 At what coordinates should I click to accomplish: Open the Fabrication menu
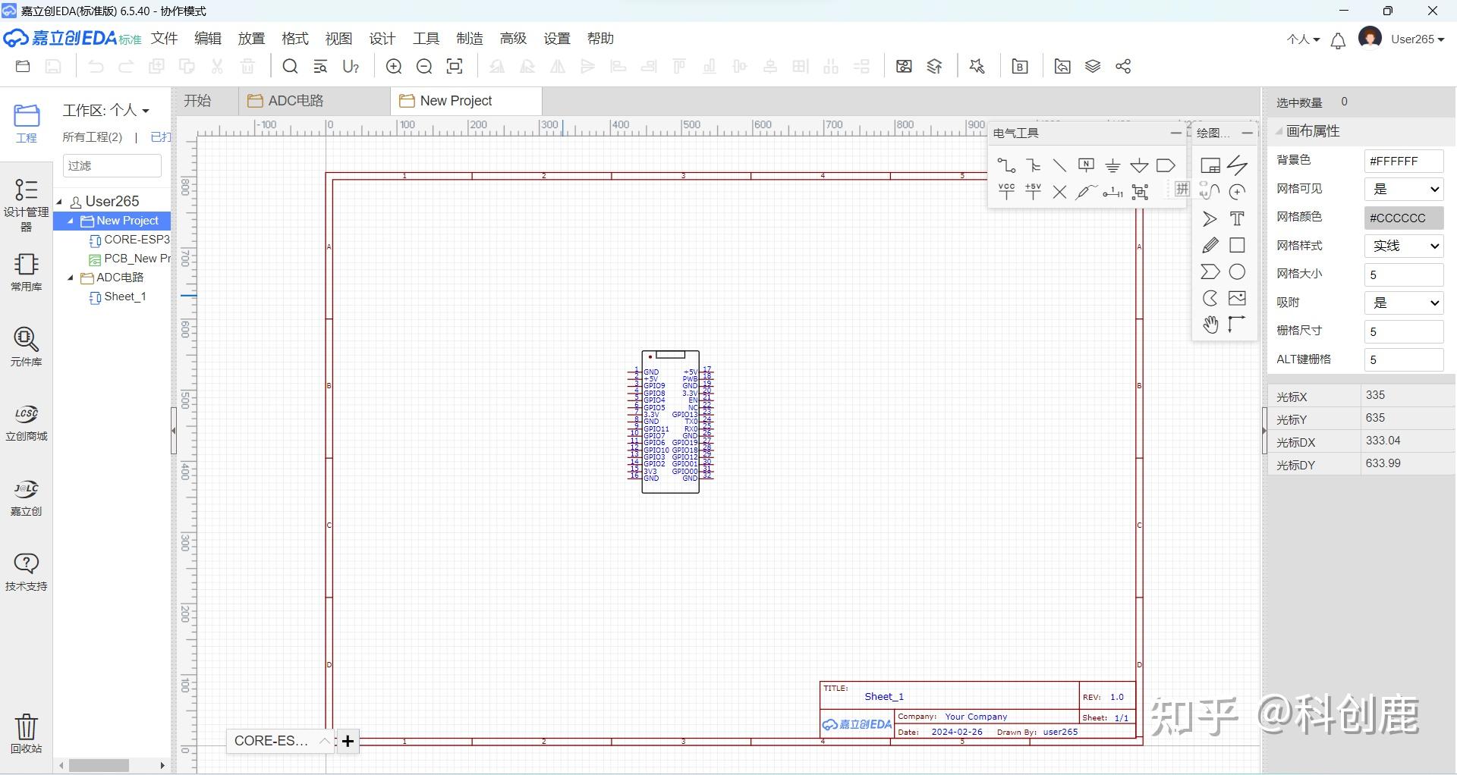coord(470,39)
